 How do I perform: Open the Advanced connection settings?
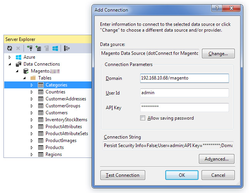(217, 159)
